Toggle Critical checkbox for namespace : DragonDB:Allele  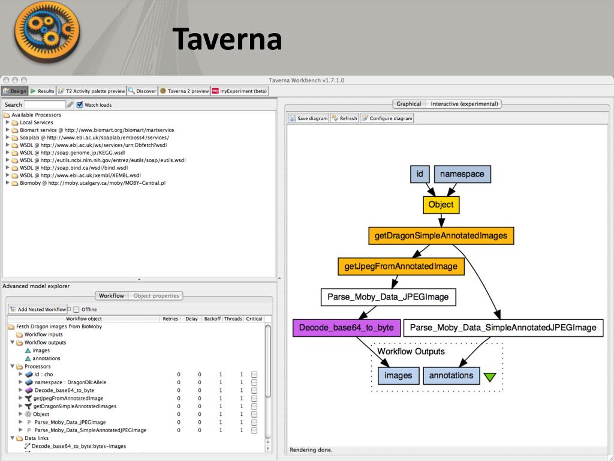tap(254, 382)
